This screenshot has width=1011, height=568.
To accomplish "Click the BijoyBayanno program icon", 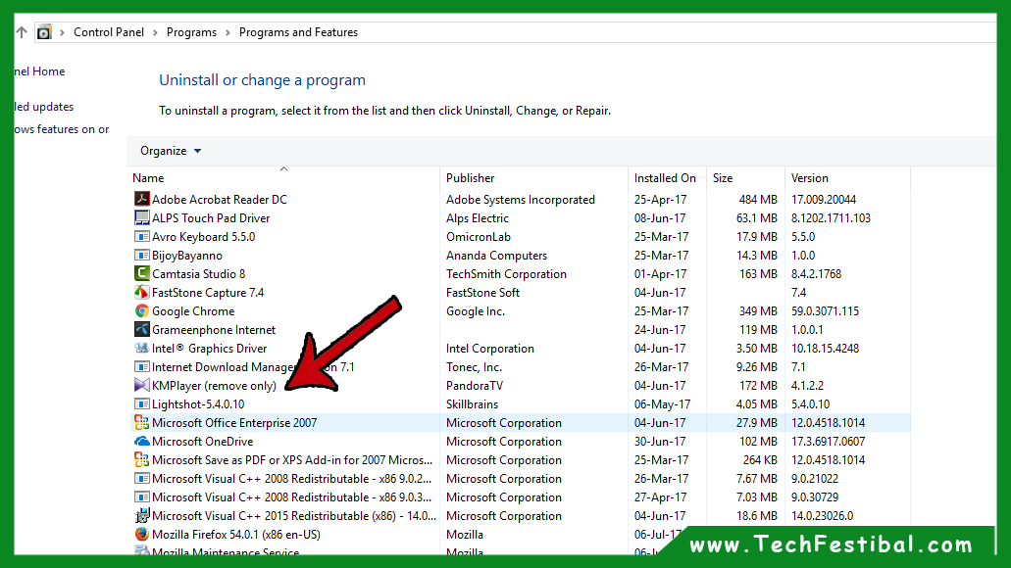I will 142,255.
